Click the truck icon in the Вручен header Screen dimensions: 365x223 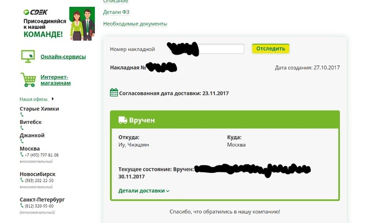coord(123,120)
